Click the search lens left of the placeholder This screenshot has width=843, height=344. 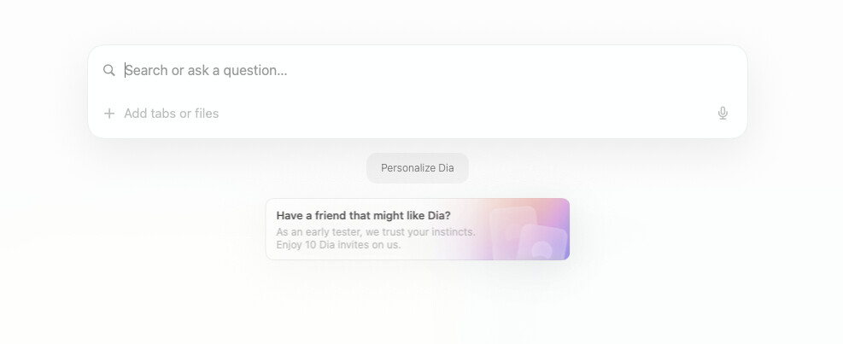(x=109, y=70)
